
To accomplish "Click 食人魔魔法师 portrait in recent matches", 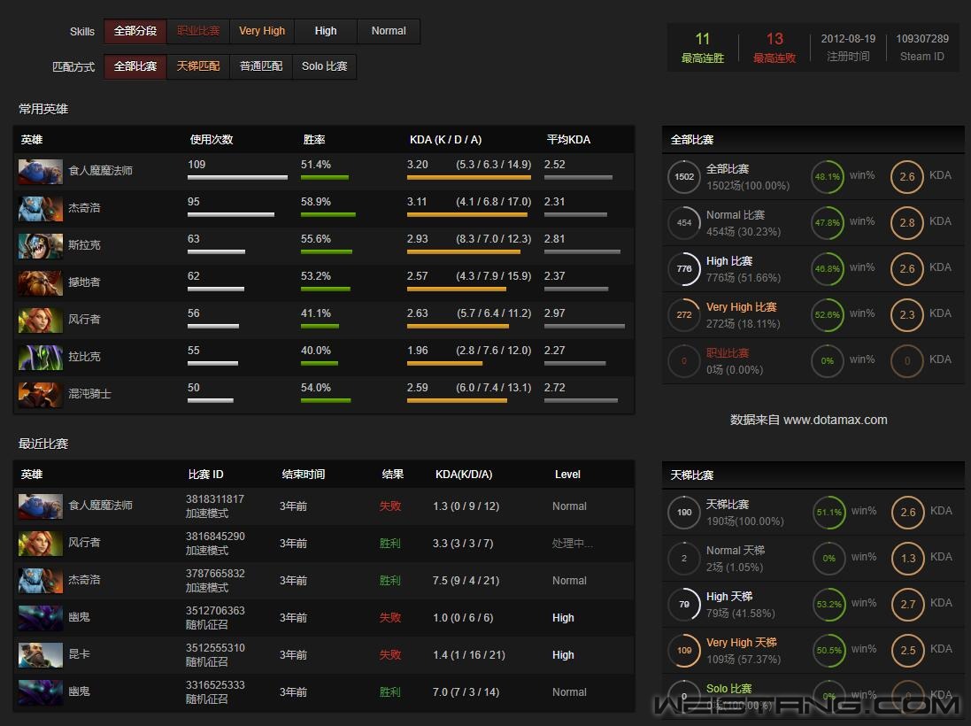I will click(40, 506).
